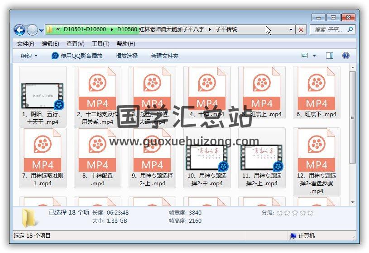The image size is (369, 253).
Task: Expand the address bar history dropdown
Action: pyautogui.click(x=291, y=30)
